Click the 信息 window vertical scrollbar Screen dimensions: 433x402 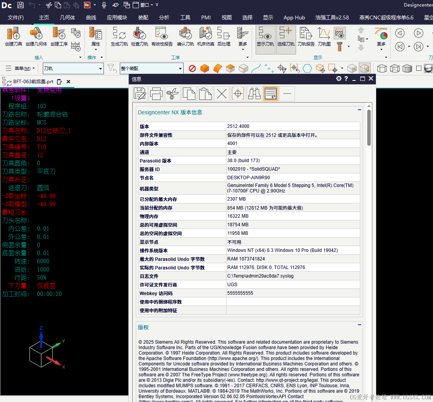click(x=369, y=128)
